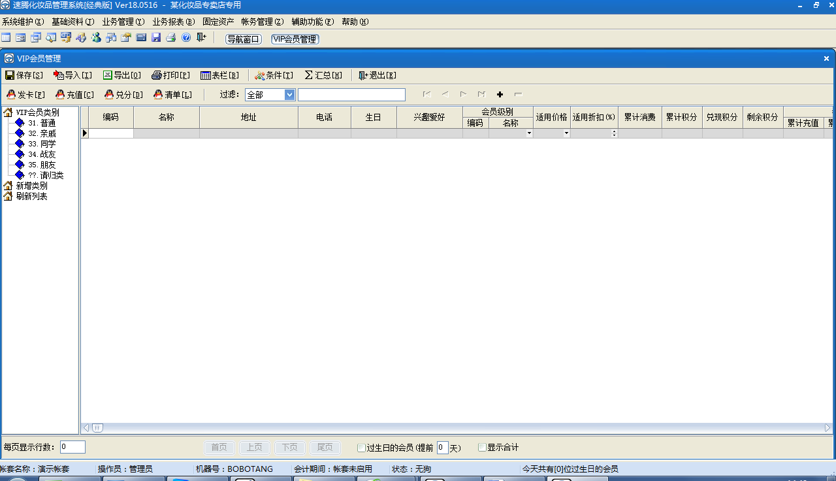Click the add record plus icon
The image size is (836, 481).
pyautogui.click(x=500, y=95)
